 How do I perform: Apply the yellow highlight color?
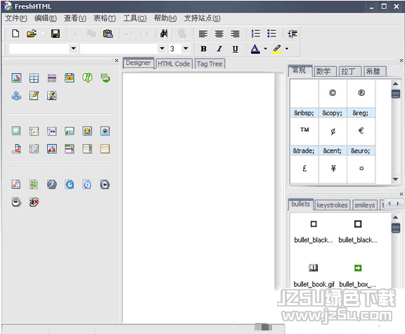click(276, 49)
